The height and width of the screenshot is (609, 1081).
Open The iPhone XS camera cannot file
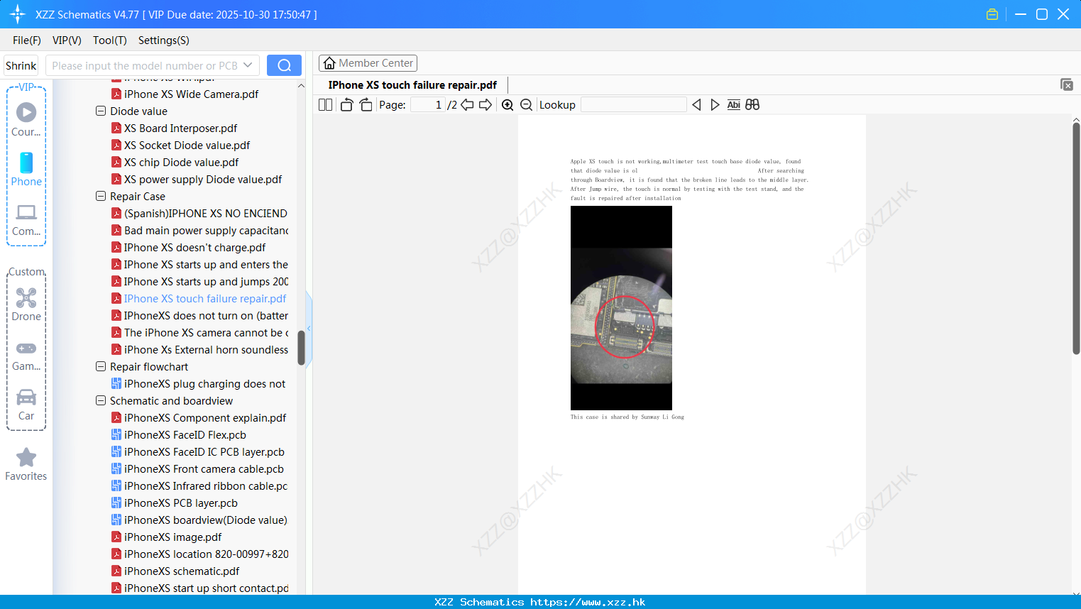pos(206,332)
